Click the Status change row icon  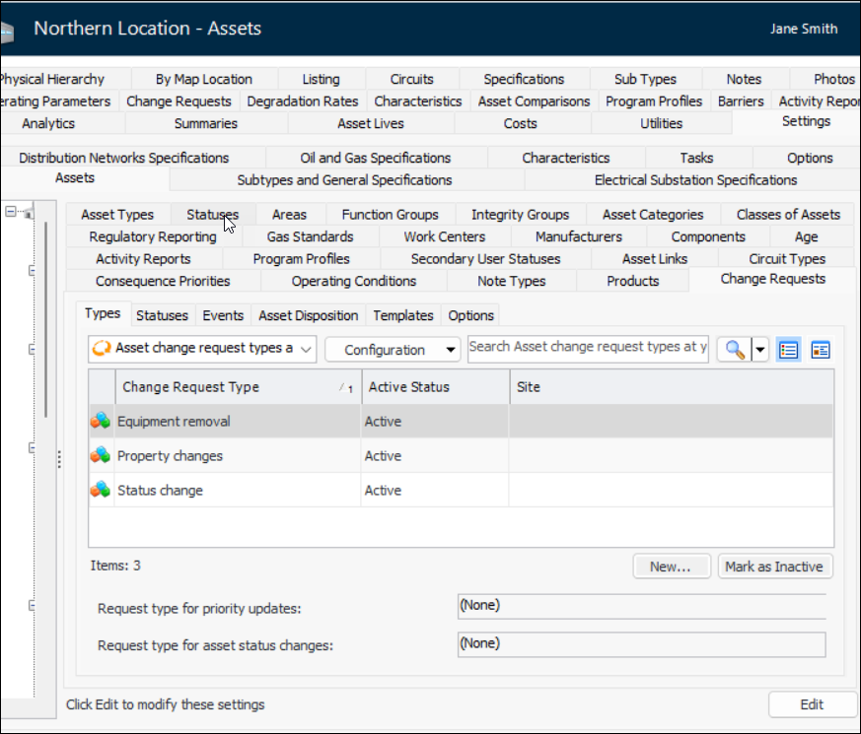[x=101, y=490]
